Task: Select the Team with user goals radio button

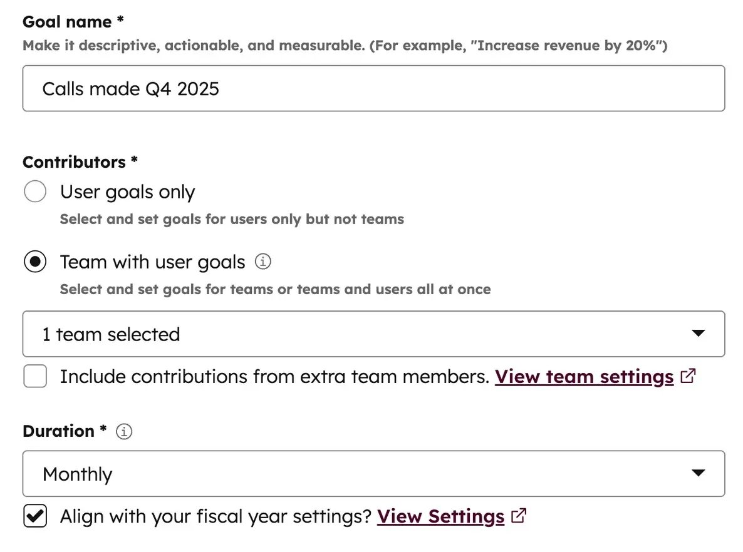Action: [x=35, y=262]
